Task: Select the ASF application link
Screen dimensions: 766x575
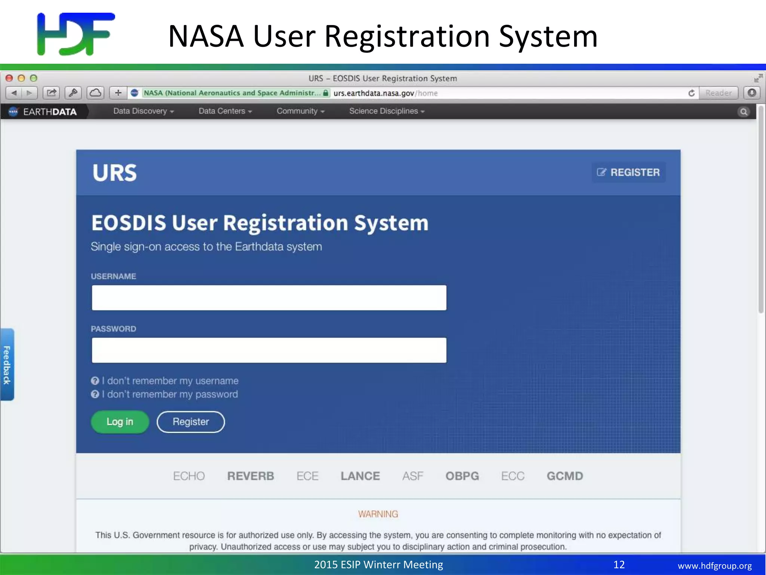Action: [413, 476]
